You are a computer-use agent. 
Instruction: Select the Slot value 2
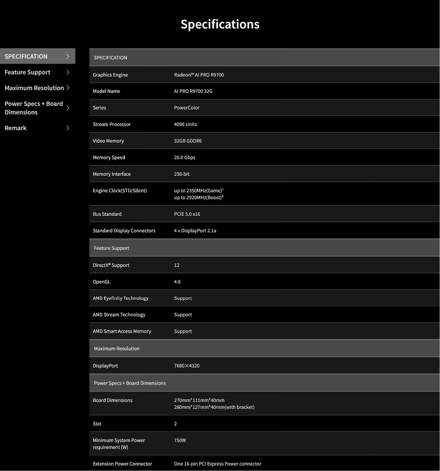(175, 424)
